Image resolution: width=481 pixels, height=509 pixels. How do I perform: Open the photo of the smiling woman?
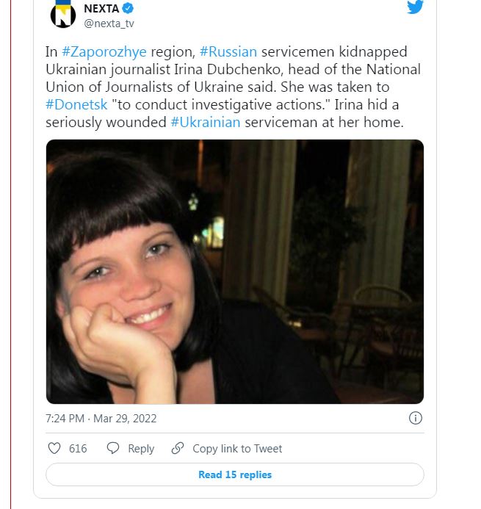tap(235, 272)
